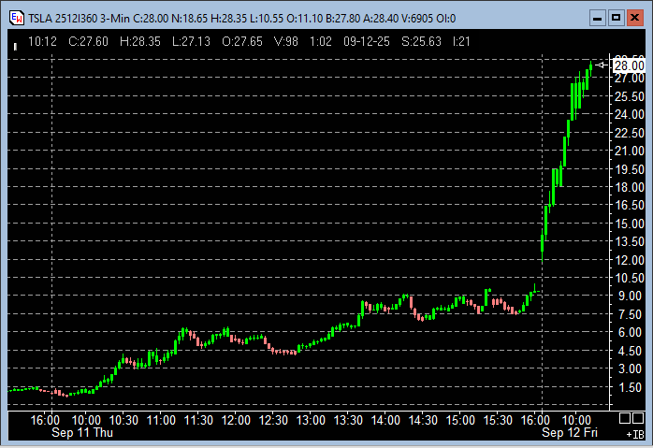The image size is (653, 448).
Task: Click the 1.50 price axis label
Action: [x=630, y=387]
